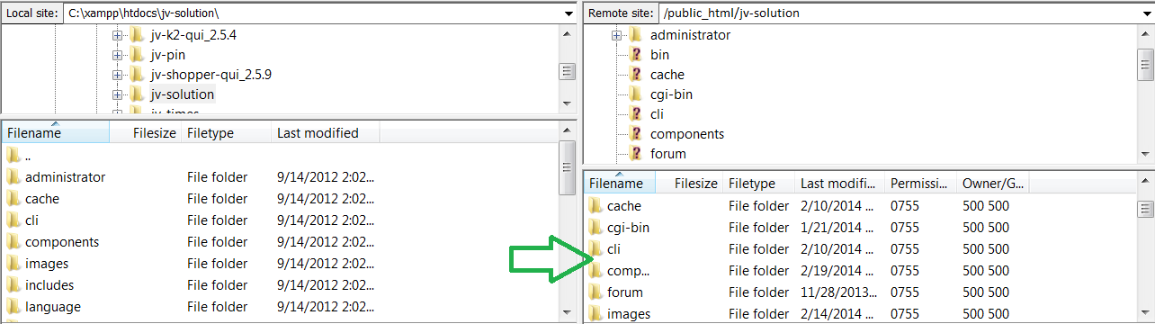
Task: Click local file list scrollbar down arrow
Action: [568, 313]
